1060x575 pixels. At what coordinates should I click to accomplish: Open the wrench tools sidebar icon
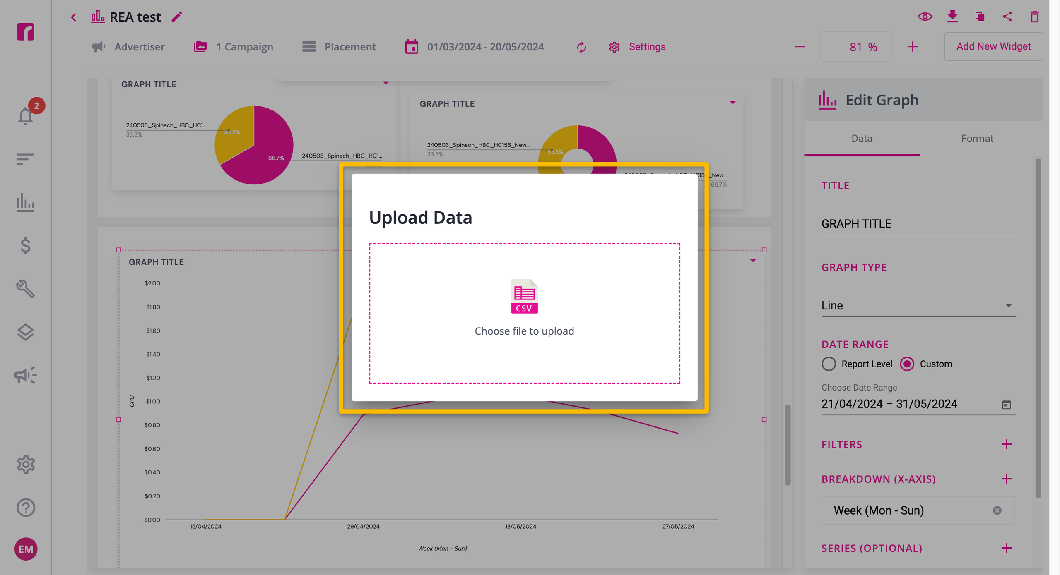pyautogui.click(x=26, y=289)
